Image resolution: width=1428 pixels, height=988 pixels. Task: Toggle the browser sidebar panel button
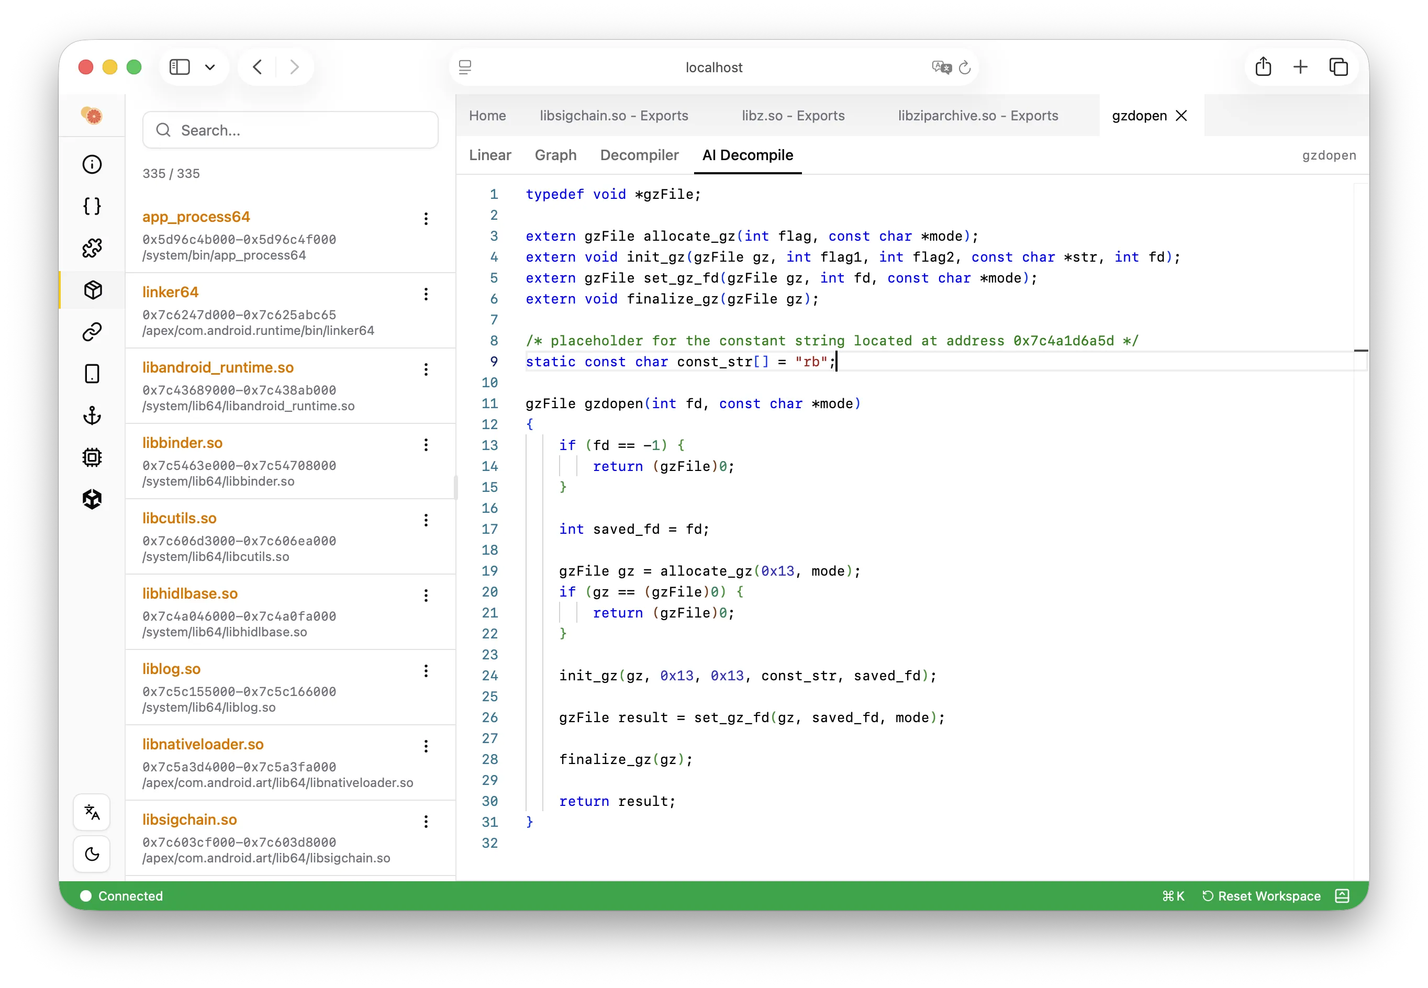pyautogui.click(x=180, y=67)
